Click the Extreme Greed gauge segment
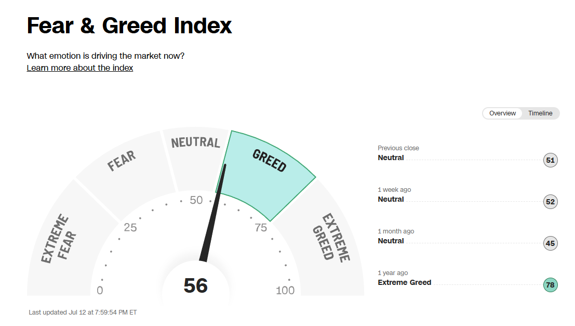The width and height of the screenshot is (575, 326). (330, 237)
